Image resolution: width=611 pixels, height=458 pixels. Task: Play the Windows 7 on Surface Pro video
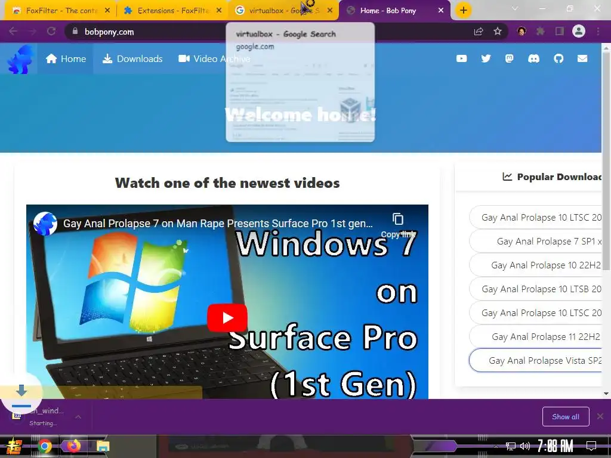227,318
